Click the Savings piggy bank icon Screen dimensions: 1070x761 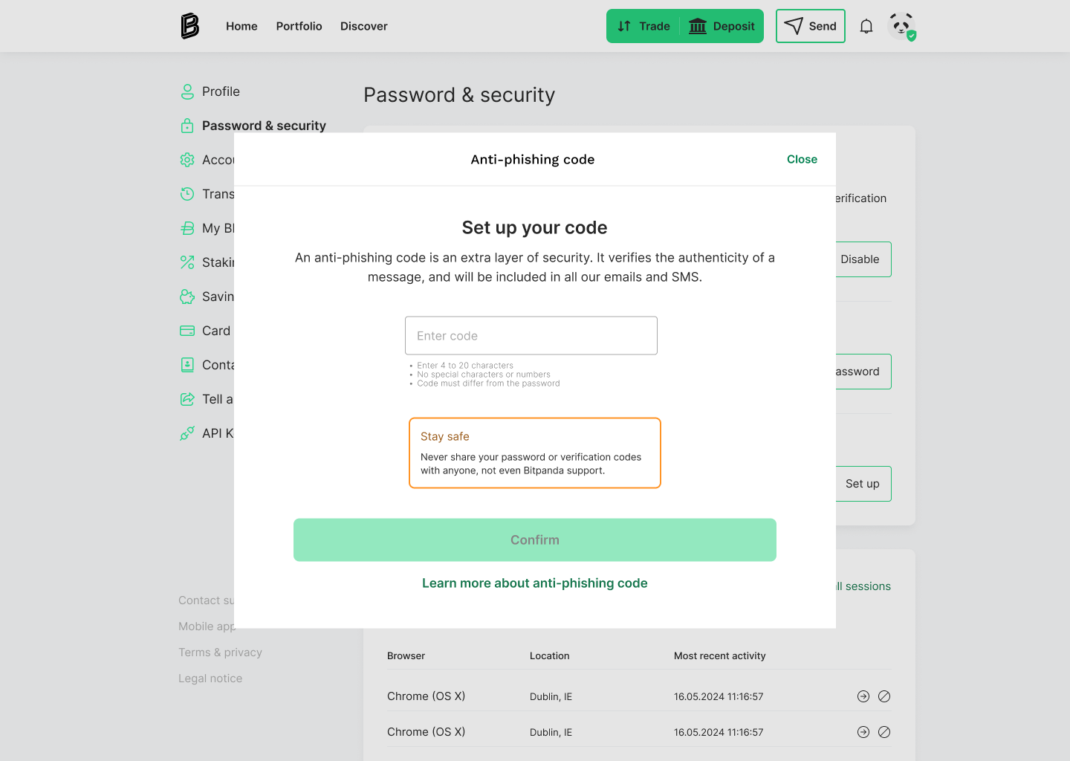tap(187, 297)
